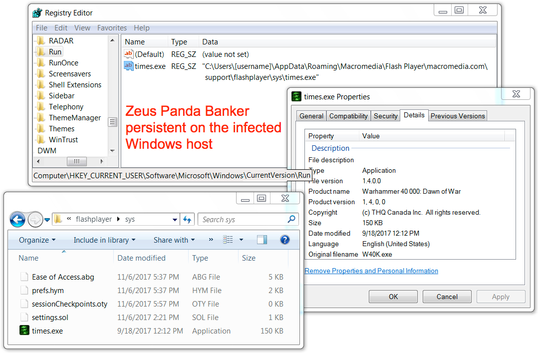Viewport: 538px width, 353px height.
Task: Open the recent locations dropdown arrow
Action: [47, 220]
